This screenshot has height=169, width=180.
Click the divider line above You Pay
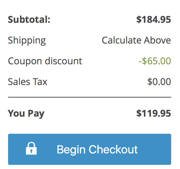[x=89, y=97]
